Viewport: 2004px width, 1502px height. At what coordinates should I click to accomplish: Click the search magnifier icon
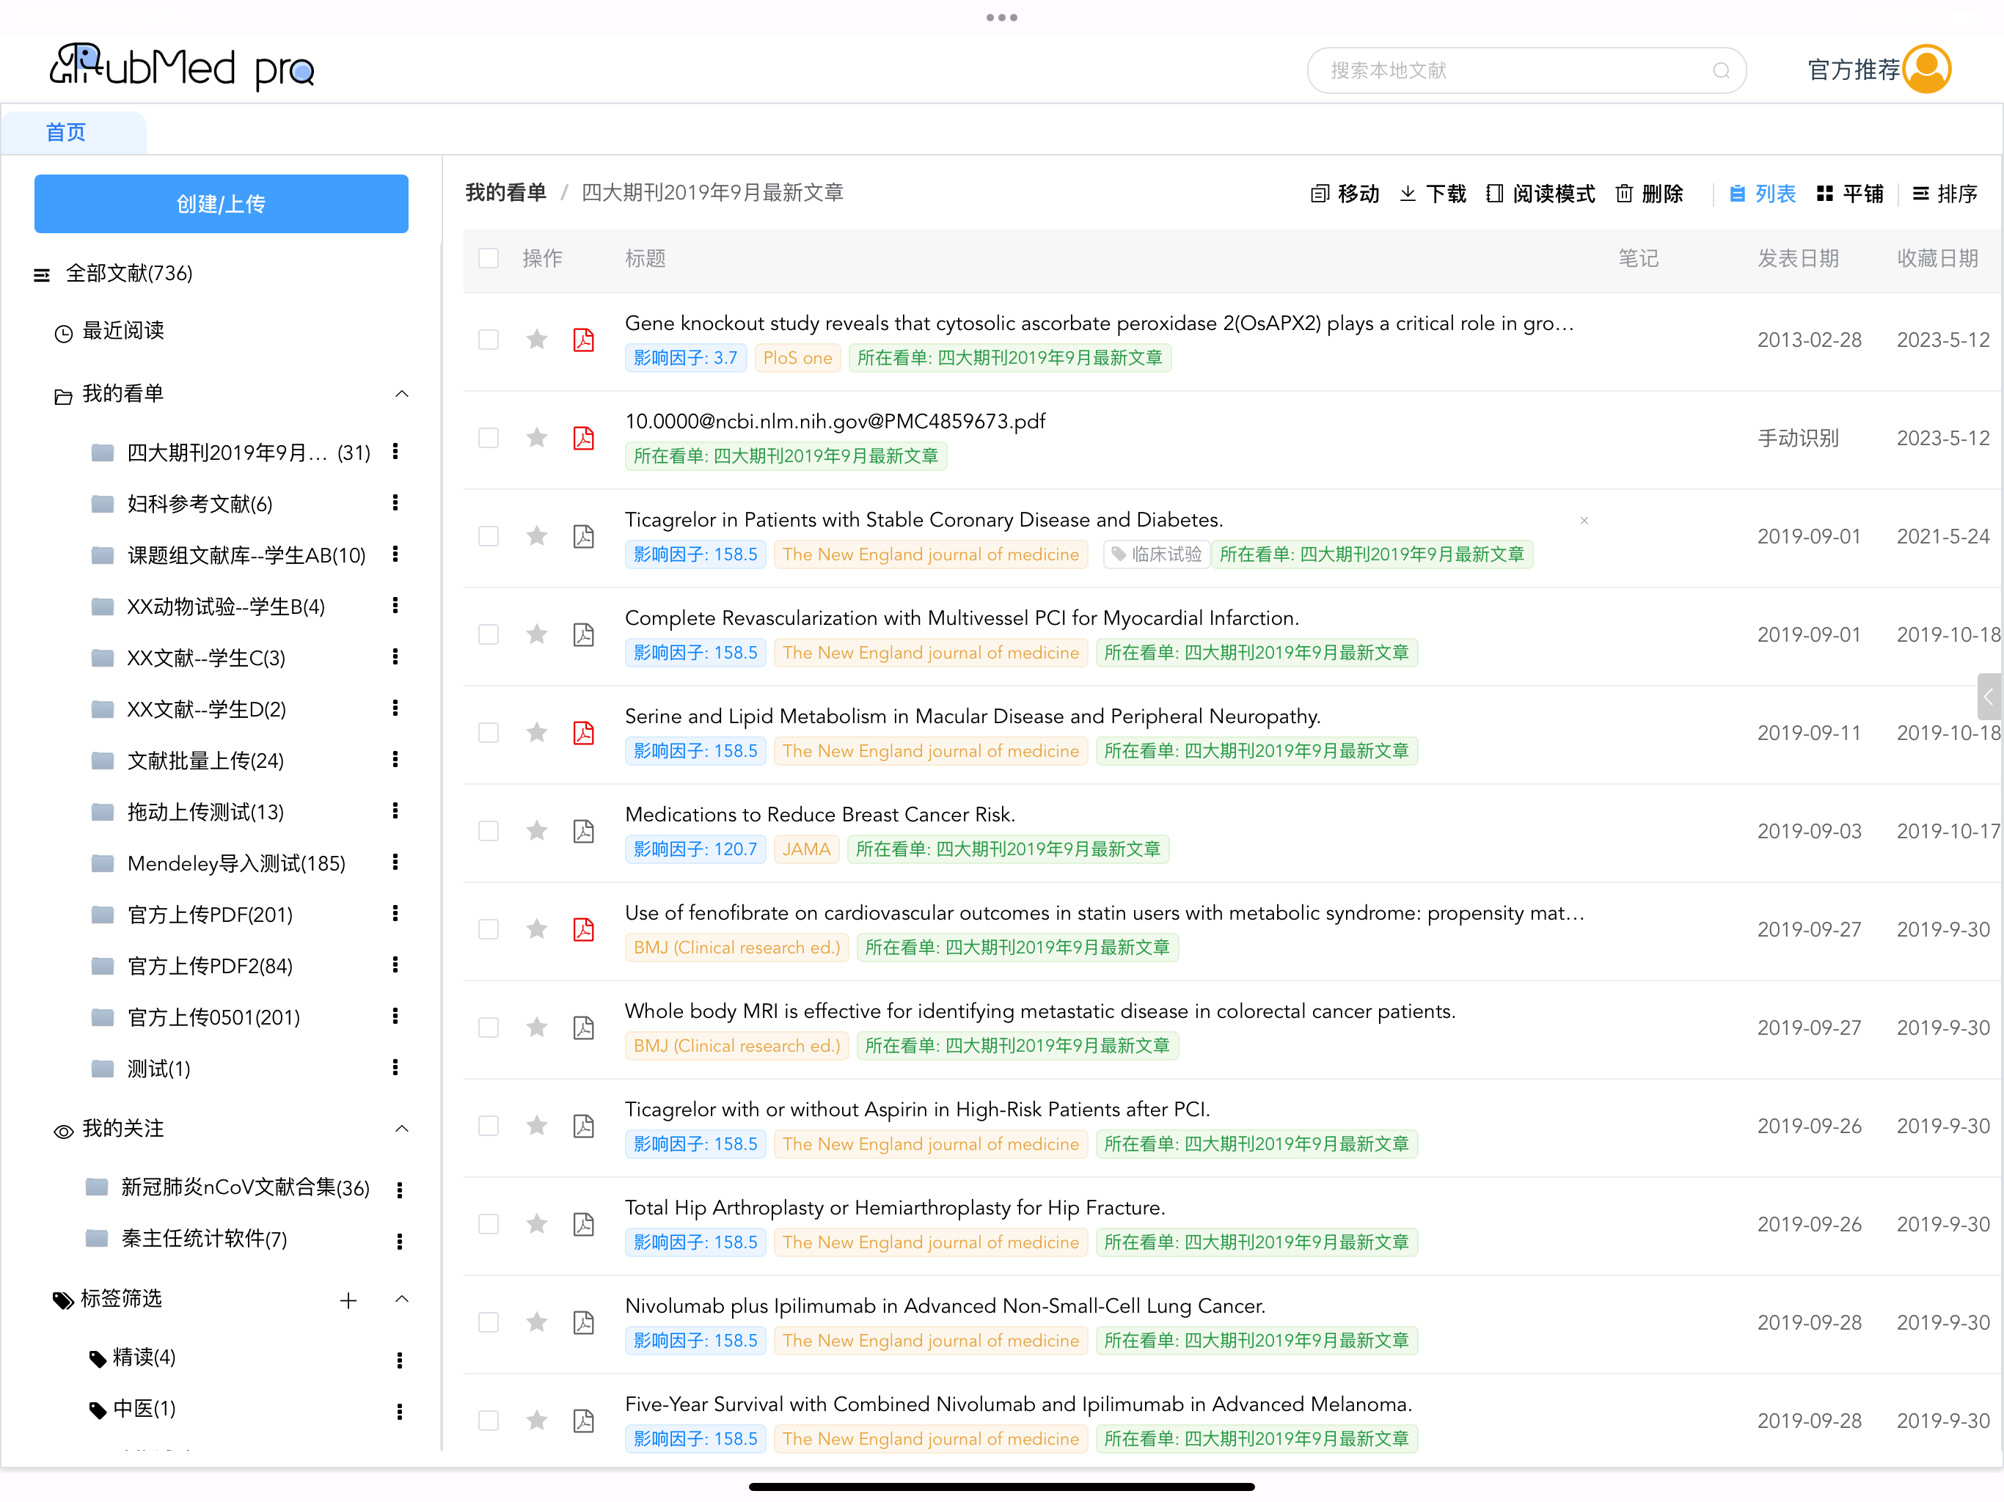(1720, 70)
